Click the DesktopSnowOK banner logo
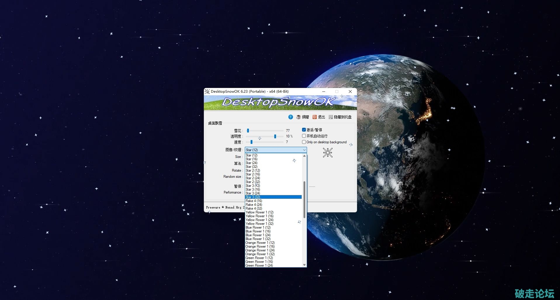The height and width of the screenshot is (300, 560). [x=279, y=102]
